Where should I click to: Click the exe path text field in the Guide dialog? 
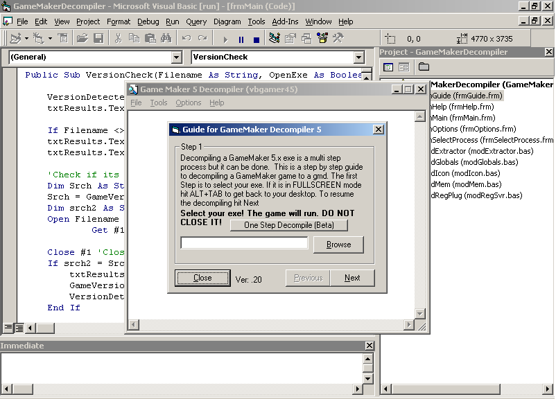[x=244, y=243]
